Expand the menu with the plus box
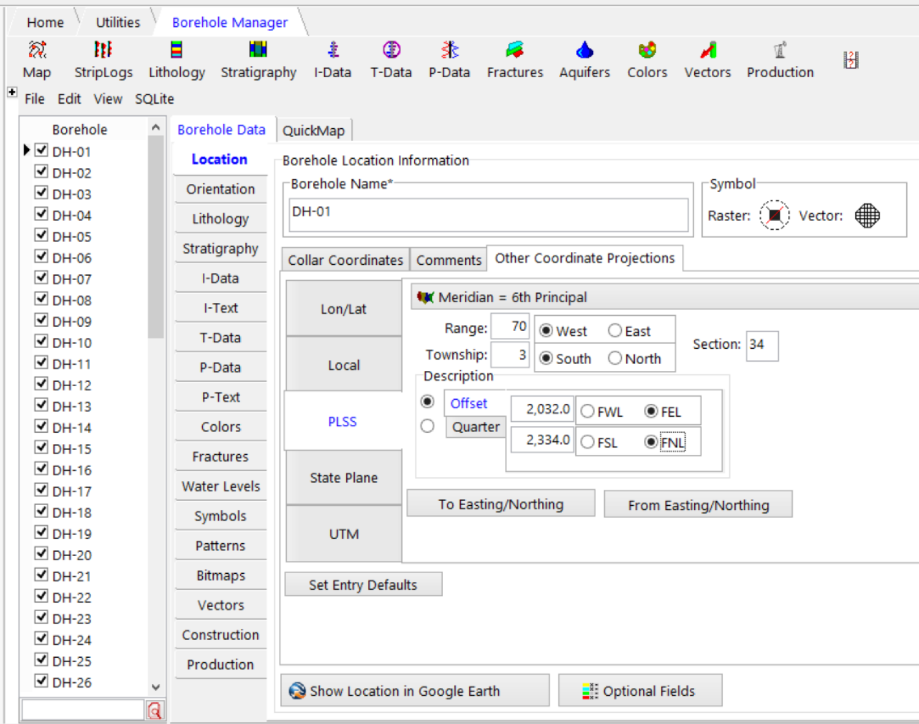The height and width of the screenshot is (724, 919). coord(12,92)
